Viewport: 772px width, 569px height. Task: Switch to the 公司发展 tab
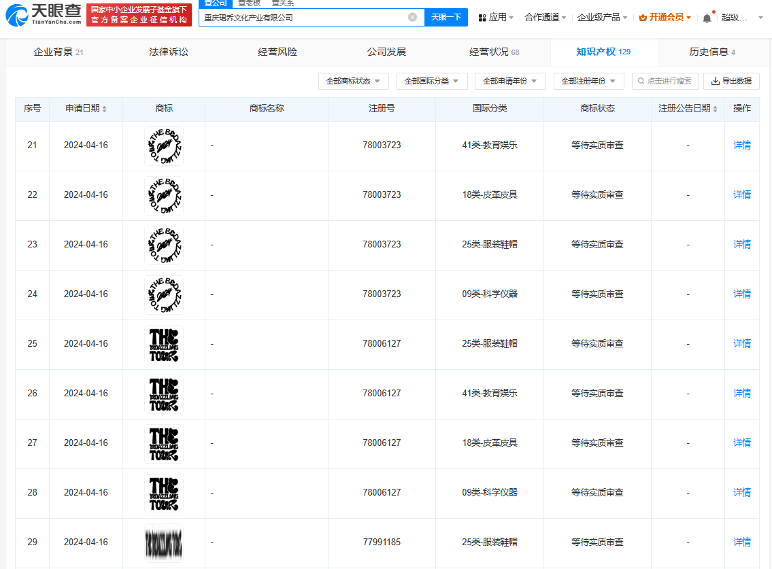tap(386, 52)
